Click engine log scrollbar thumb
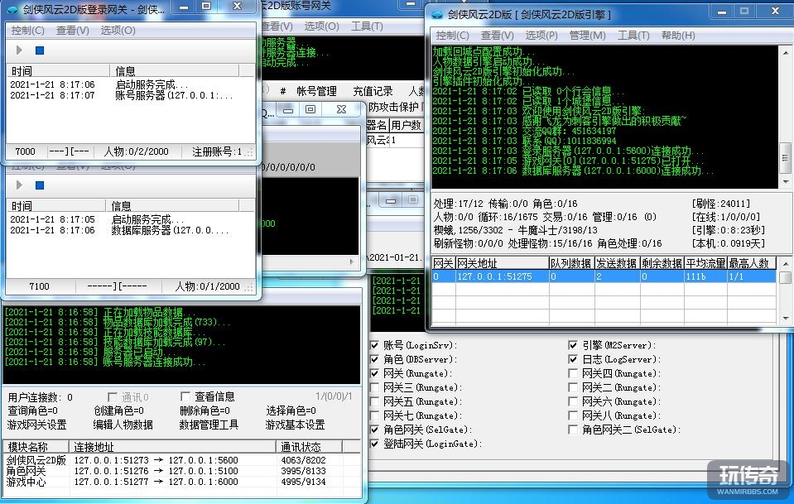Screen dimensions: 794x504 point(786,158)
